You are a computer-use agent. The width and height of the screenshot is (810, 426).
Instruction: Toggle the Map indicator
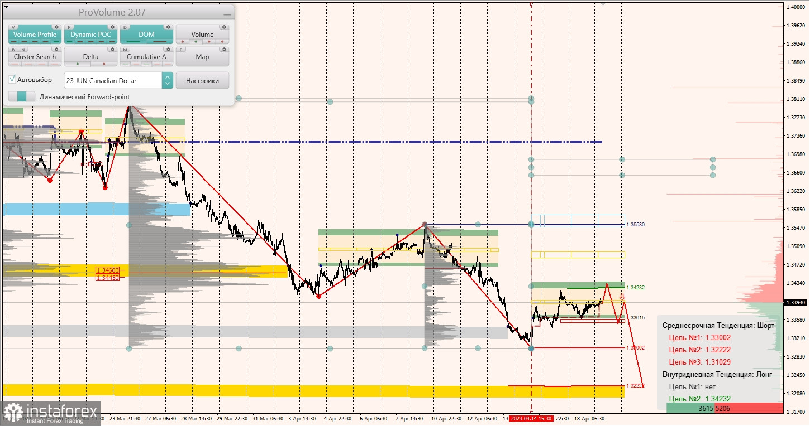(202, 56)
